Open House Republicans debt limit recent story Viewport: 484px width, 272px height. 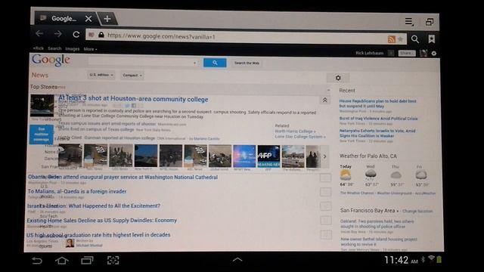coord(377,104)
